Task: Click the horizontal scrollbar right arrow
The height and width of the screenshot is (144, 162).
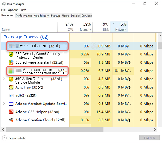Action: click(x=155, y=129)
